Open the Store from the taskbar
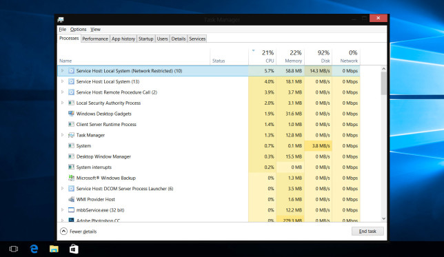 click(x=74, y=249)
